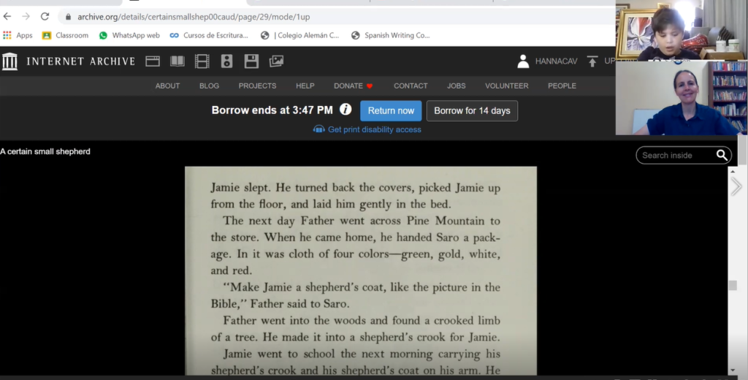
Task: Click the page vertical scrollbar thumb
Action: [x=733, y=286]
